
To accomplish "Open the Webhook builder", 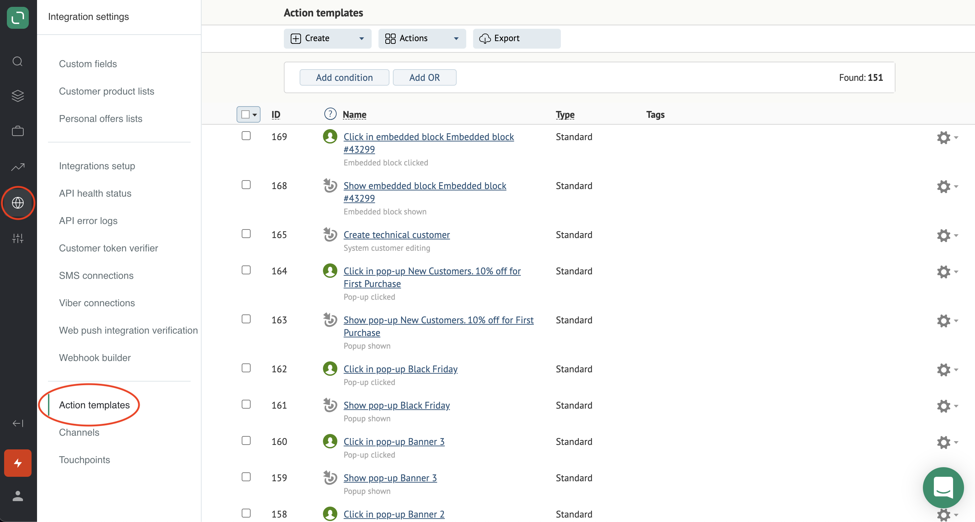I will pos(95,358).
